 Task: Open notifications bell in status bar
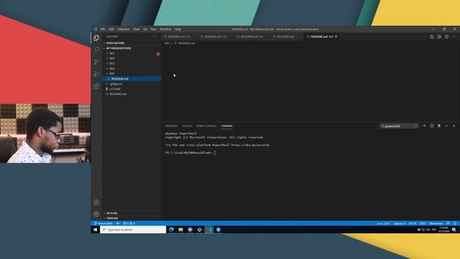tap(455, 223)
